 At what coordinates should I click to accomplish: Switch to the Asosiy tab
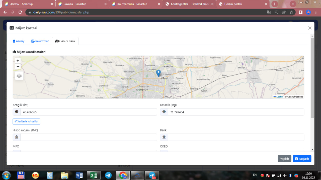19,41
